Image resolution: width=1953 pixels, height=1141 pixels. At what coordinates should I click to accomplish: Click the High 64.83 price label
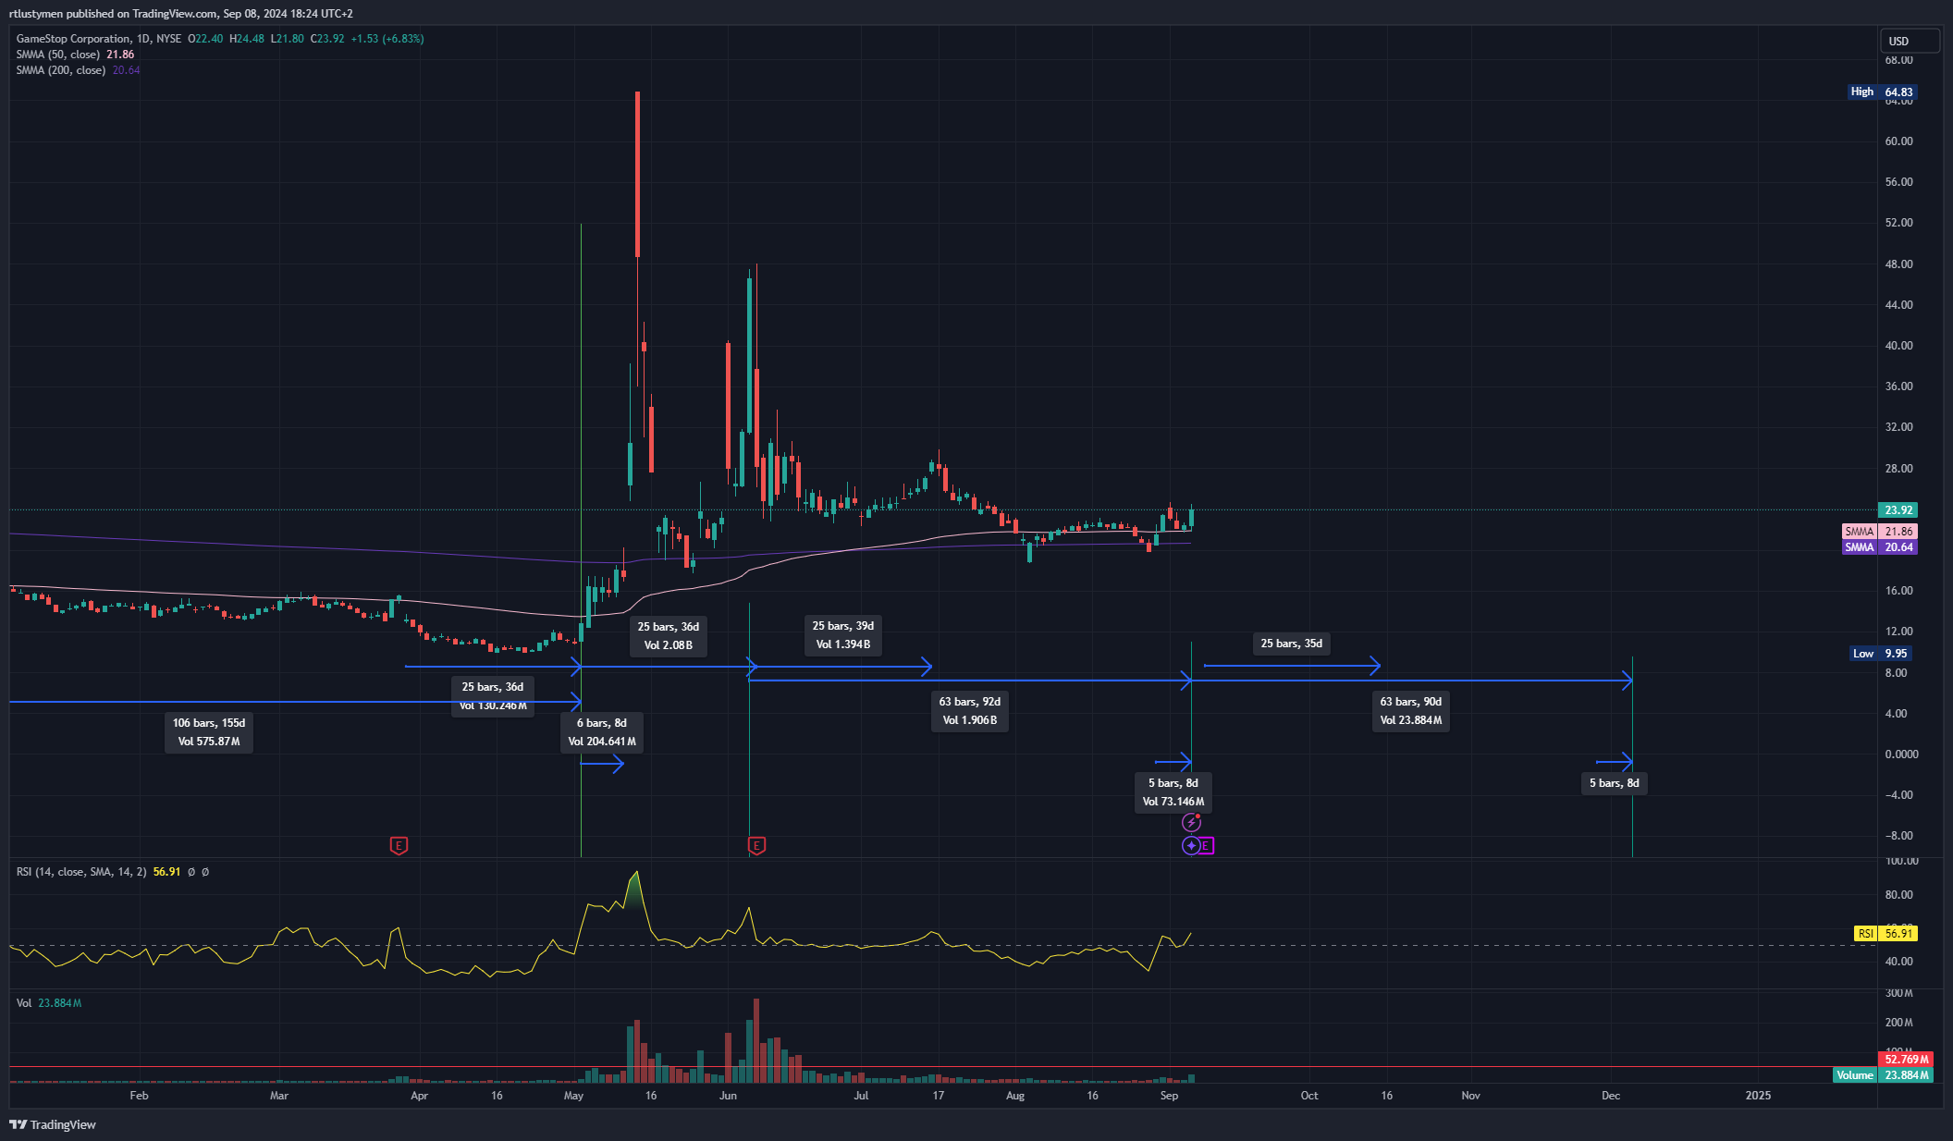[x=1881, y=92]
